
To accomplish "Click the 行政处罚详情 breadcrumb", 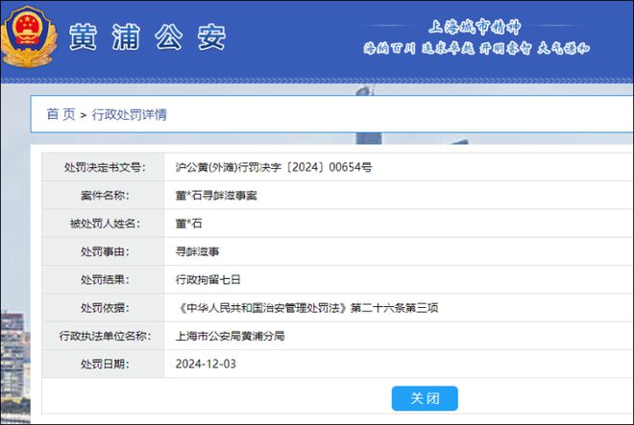I will [x=129, y=114].
